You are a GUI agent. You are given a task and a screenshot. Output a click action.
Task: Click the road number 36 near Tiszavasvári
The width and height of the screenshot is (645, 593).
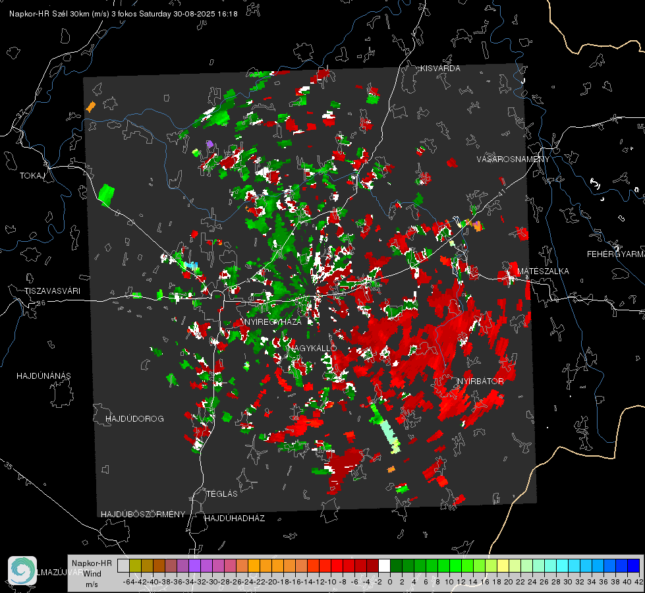(41, 303)
